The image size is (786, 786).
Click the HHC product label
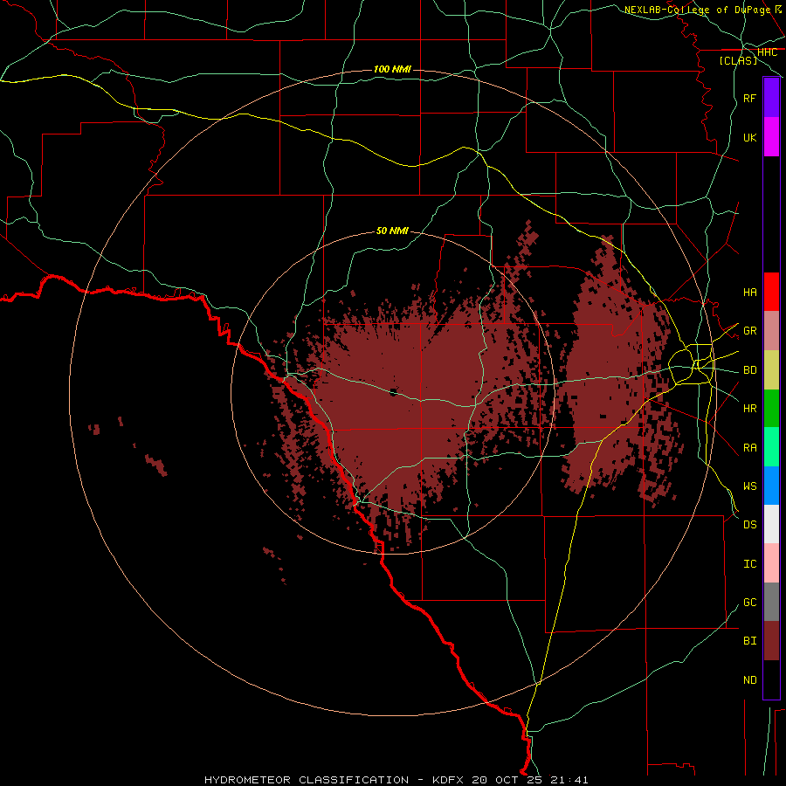(x=767, y=52)
